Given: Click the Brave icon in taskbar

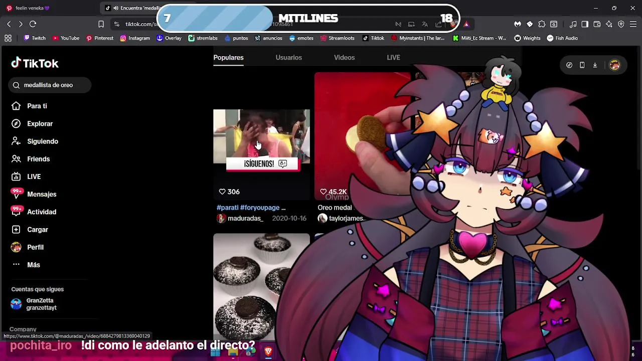Looking at the screenshot, I should point(268,352).
